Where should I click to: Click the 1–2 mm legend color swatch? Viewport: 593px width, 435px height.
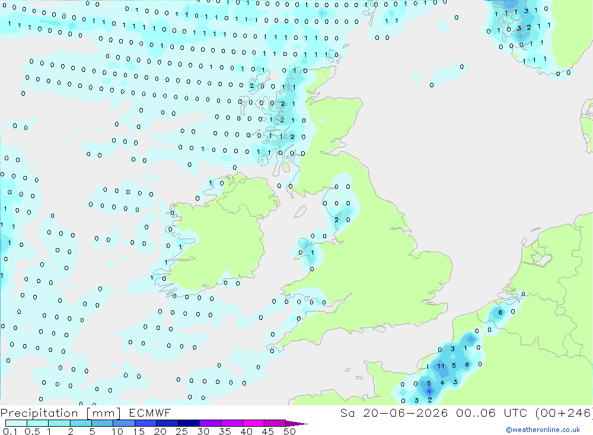(59, 423)
